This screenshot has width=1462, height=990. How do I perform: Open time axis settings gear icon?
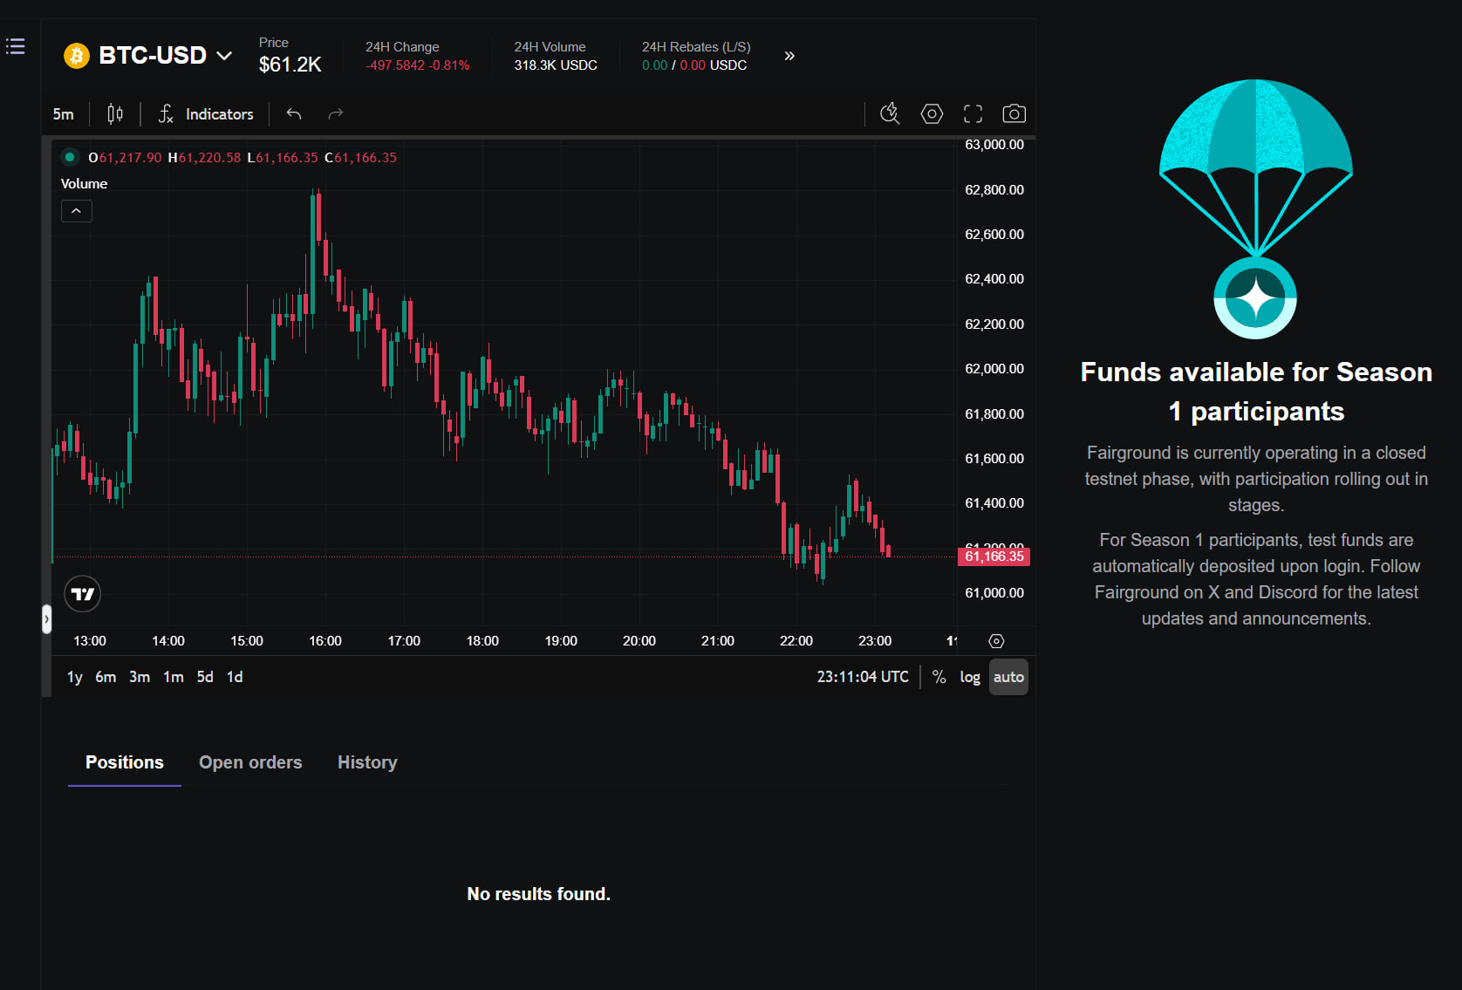pos(996,641)
